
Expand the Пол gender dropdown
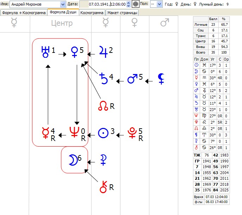click(x=160, y=4)
